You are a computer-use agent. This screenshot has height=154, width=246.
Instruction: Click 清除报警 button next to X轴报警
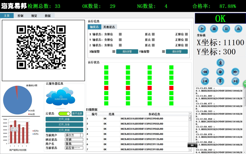pyautogui.click(x=127, y=52)
